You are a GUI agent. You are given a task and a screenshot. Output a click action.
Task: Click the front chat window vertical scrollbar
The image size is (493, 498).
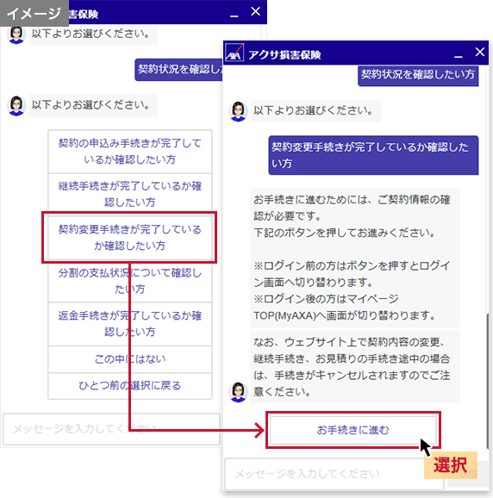487,380
